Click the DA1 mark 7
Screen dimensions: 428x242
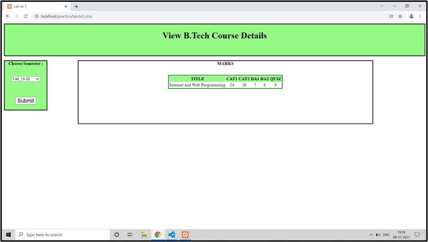255,85
